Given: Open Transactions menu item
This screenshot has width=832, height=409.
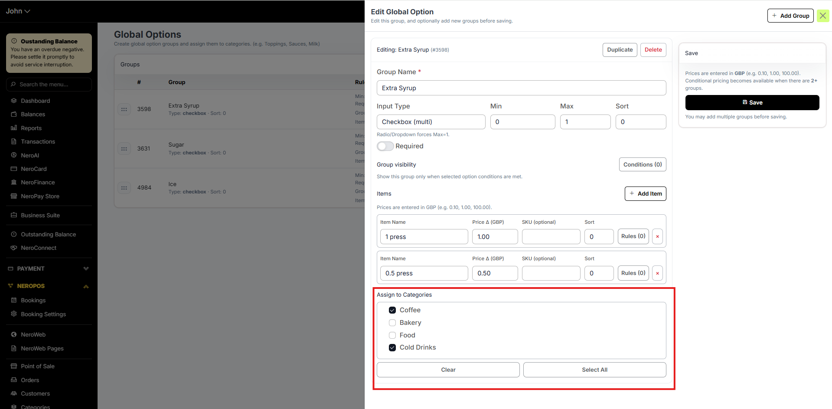Looking at the screenshot, I should [38, 141].
